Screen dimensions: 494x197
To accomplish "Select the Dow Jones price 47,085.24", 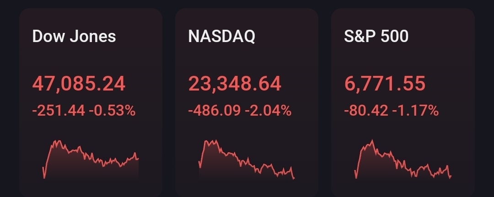I will coord(79,84).
